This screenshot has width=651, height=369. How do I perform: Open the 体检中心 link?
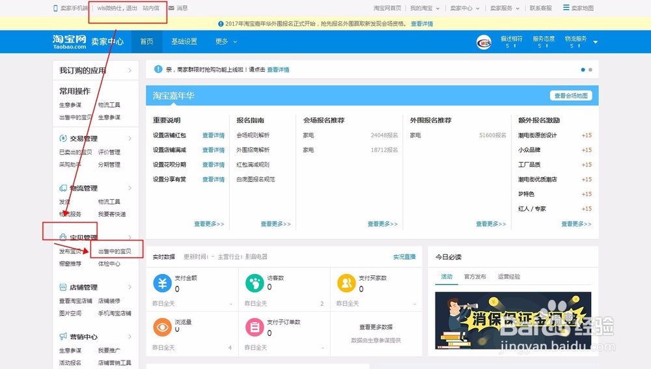click(109, 264)
